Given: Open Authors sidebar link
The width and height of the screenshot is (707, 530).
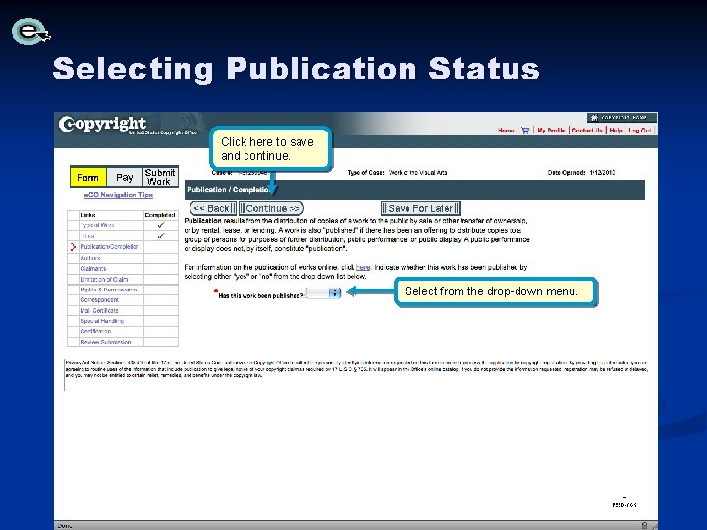Looking at the screenshot, I should pyautogui.click(x=90, y=258).
